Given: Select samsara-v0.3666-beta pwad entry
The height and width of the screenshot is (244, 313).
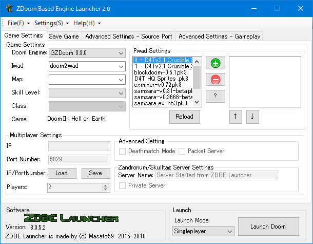Looking at the screenshot, I should pyautogui.click(x=163, y=97).
